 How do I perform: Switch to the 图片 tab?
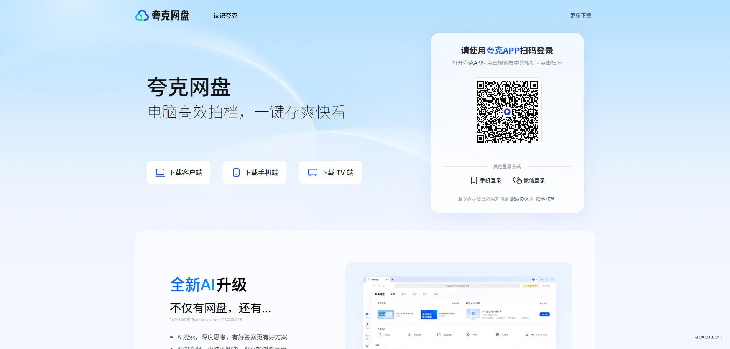click(x=426, y=295)
